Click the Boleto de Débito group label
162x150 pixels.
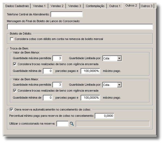21,34
